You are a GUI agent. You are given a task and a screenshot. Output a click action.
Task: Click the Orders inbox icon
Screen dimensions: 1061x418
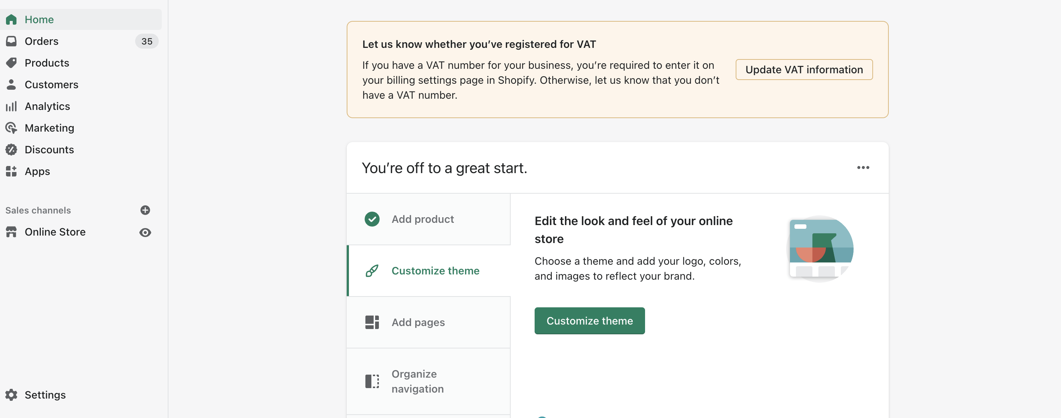click(11, 41)
